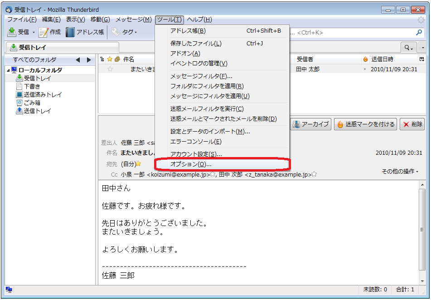Viewport: 431px width, 300px height.
Task: Sort by the attachment paperclip column header
Action: pyautogui.click(x=117, y=59)
